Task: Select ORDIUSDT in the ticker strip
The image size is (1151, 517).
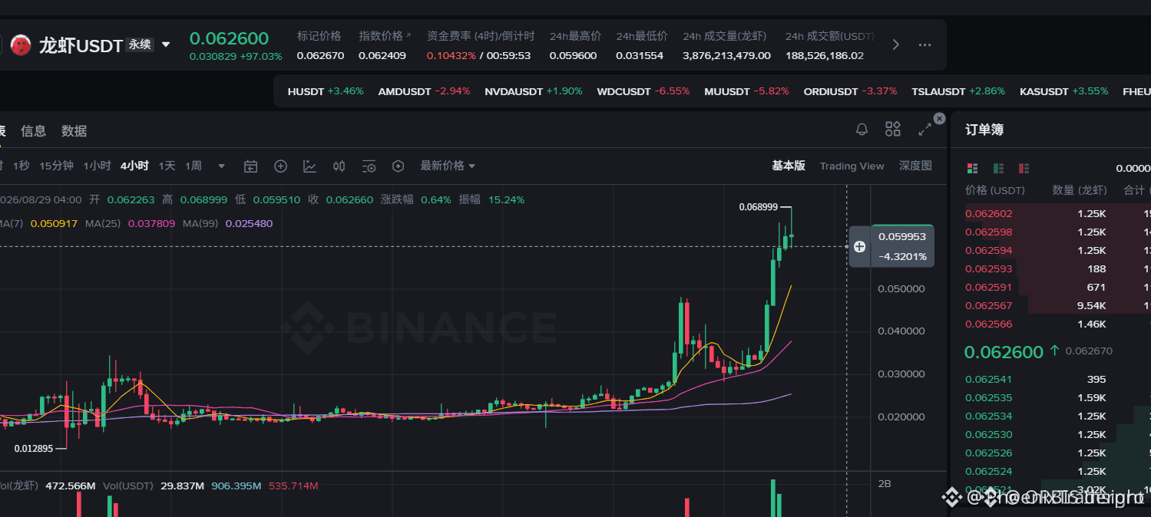Action: point(850,91)
